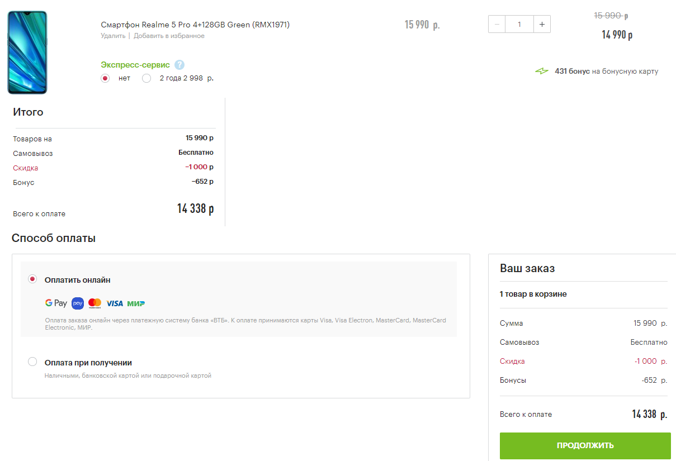
Task: Click the Samsung Pay icon
Action: tap(78, 303)
